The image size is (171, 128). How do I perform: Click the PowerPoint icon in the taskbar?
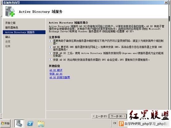click(121, 124)
